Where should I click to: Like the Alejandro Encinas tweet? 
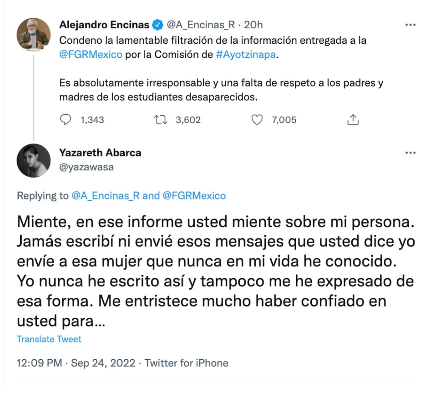(x=257, y=120)
